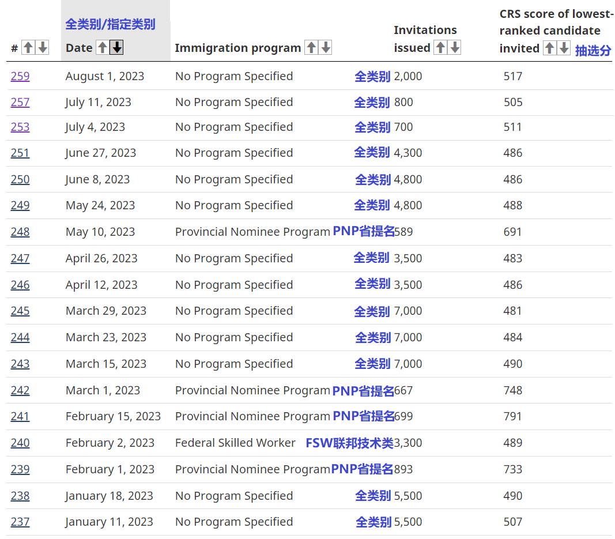Open draw round 244 link
Viewport: 615px width, 539px height.
[x=20, y=337]
